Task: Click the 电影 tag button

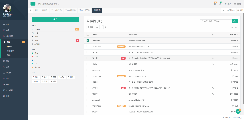Action: (53, 81)
